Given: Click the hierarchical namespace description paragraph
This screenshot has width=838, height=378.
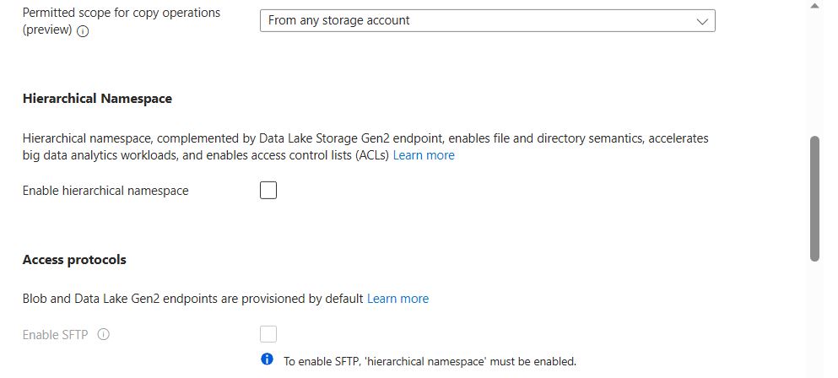Looking at the screenshot, I should click(338, 138).
